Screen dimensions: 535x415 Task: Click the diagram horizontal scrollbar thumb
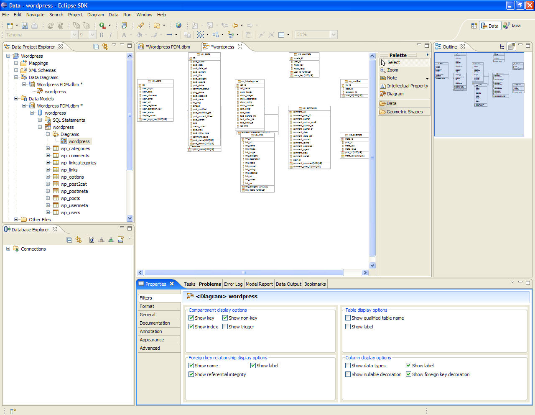(x=244, y=272)
